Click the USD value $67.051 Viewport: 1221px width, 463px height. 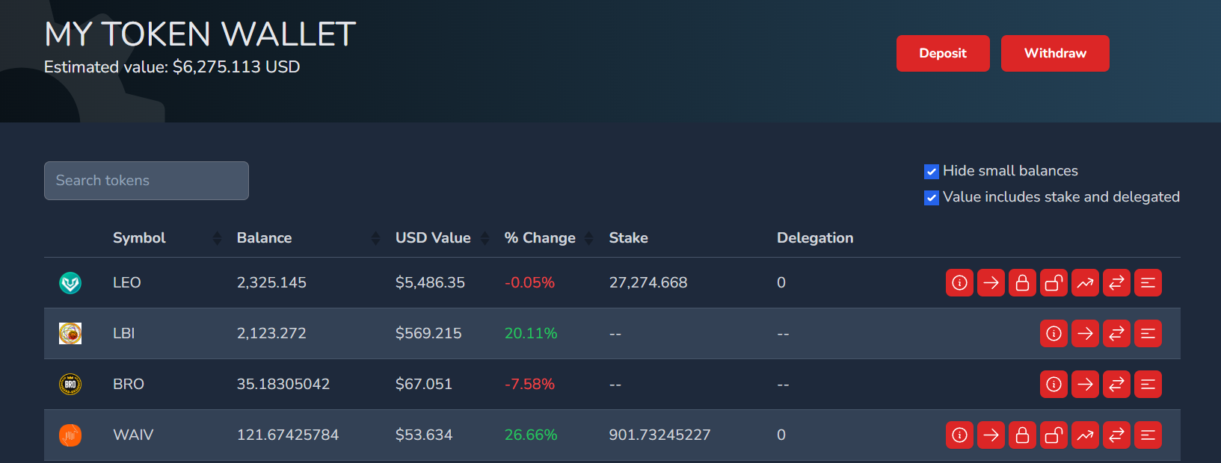tap(424, 385)
